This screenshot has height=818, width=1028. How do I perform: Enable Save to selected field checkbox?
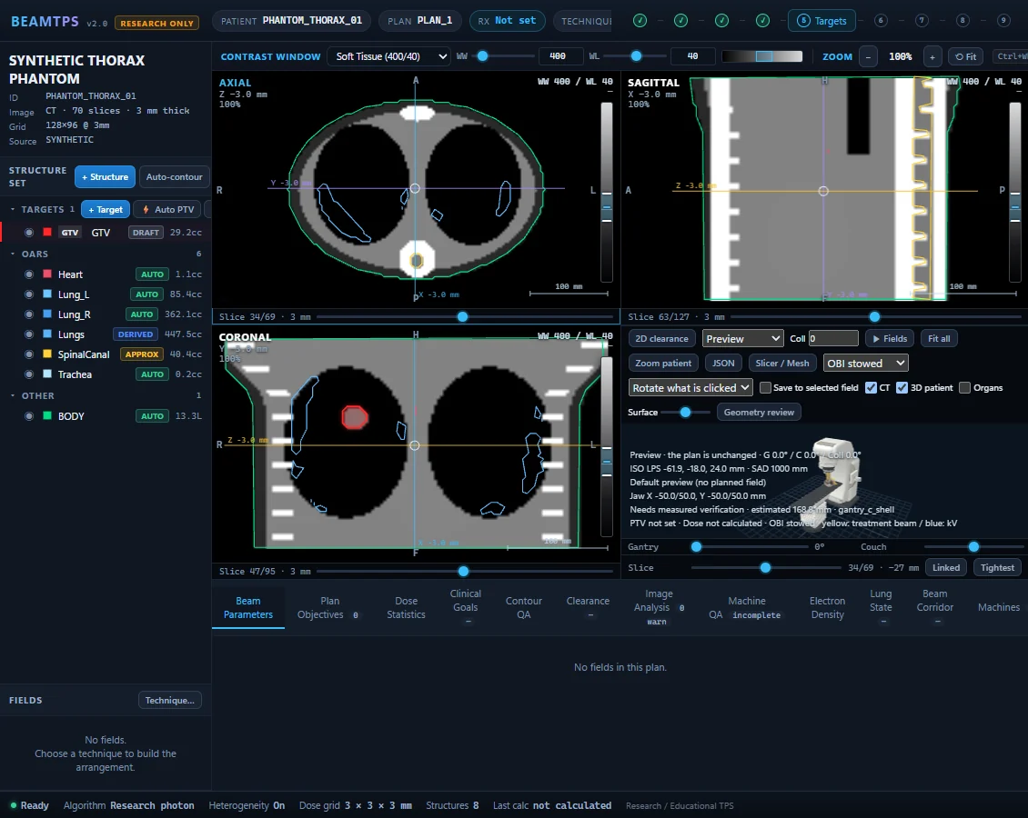click(765, 388)
